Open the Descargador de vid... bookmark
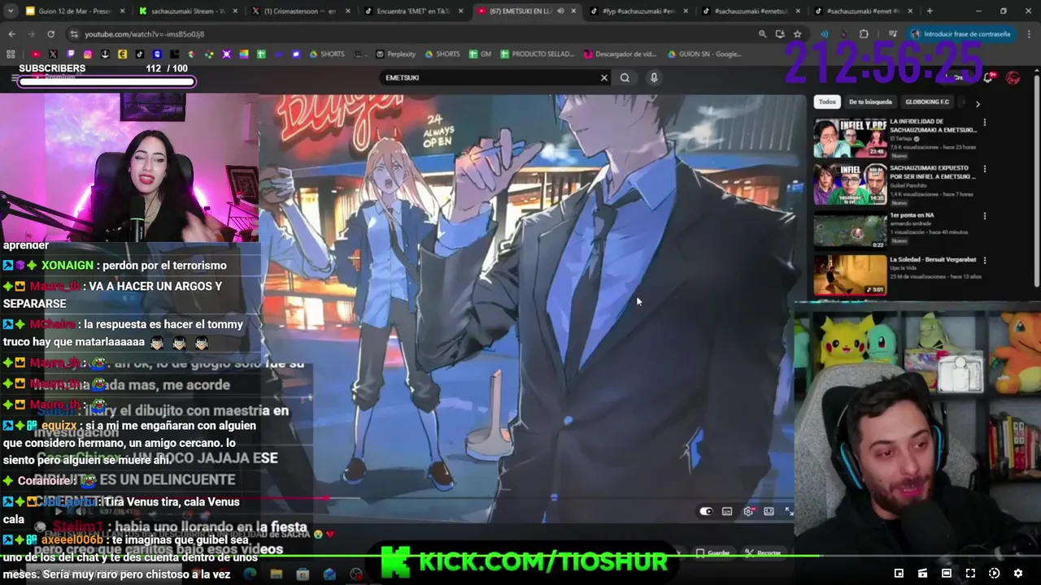 click(621, 54)
